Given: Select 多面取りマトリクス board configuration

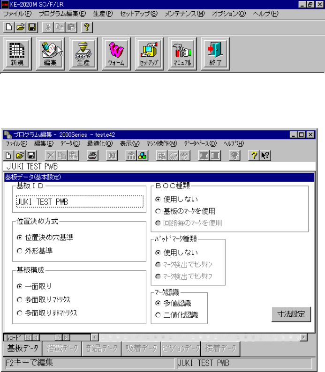Looking at the screenshot, I should coord(44,300).
